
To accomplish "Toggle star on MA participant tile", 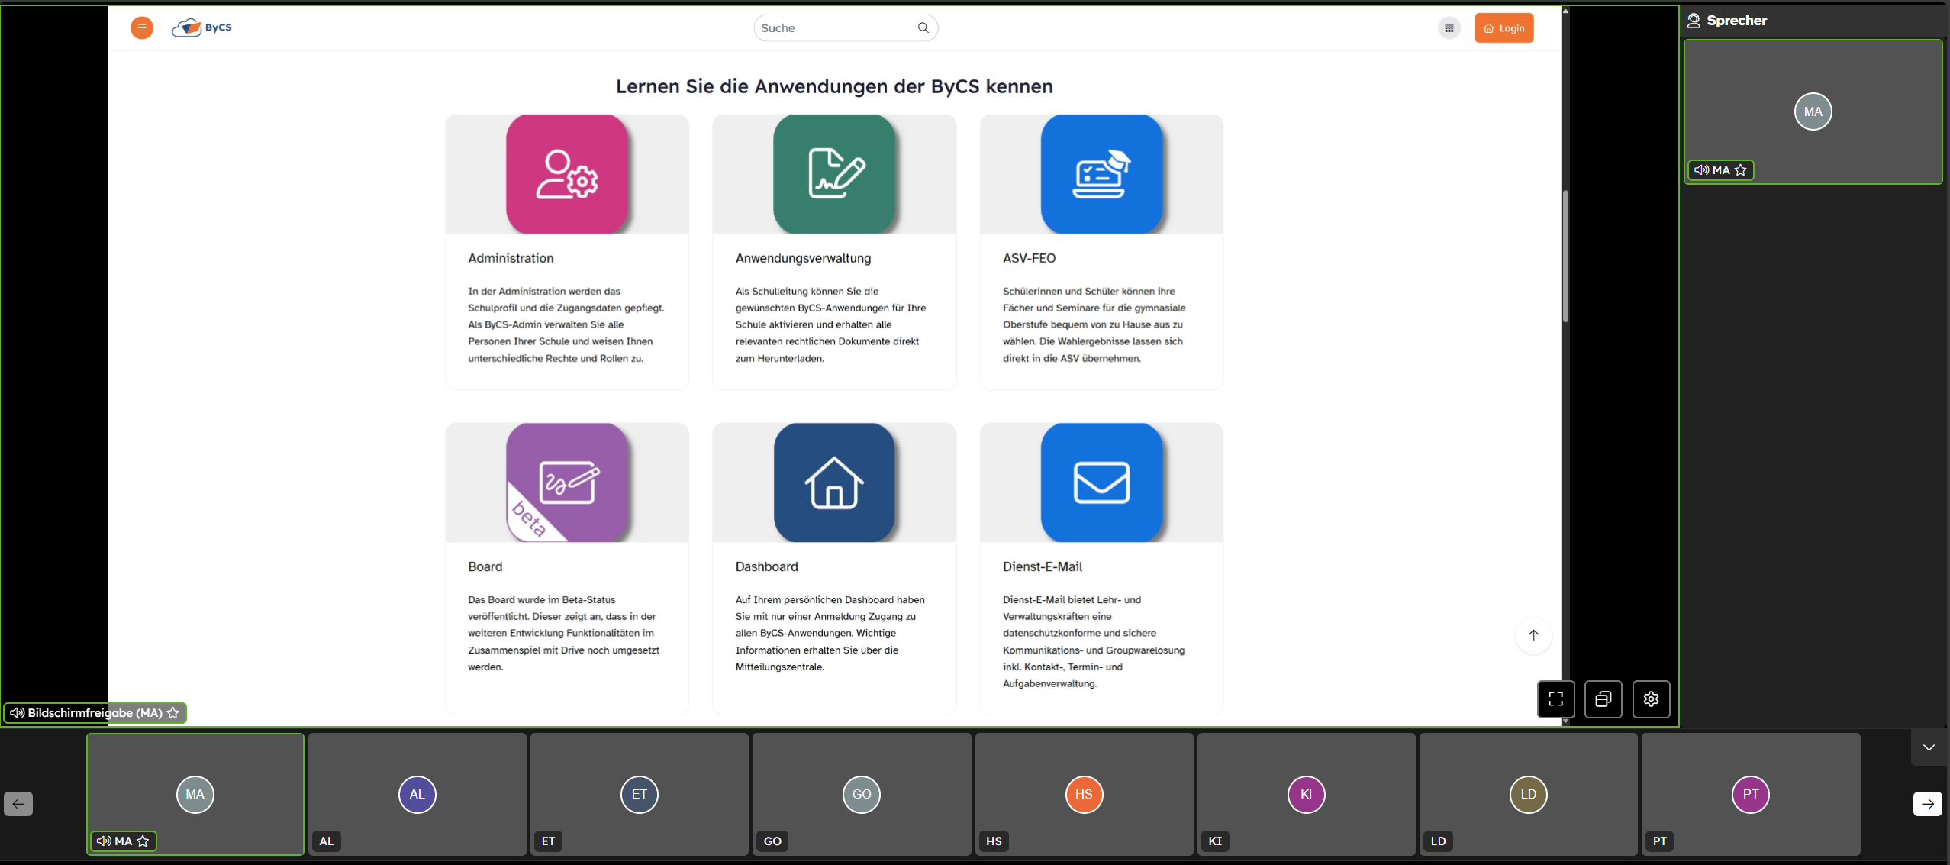I will tap(143, 841).
